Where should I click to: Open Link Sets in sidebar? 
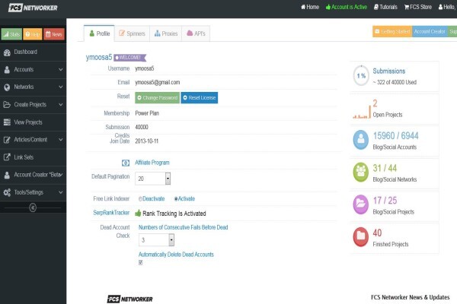click(33, 157)
